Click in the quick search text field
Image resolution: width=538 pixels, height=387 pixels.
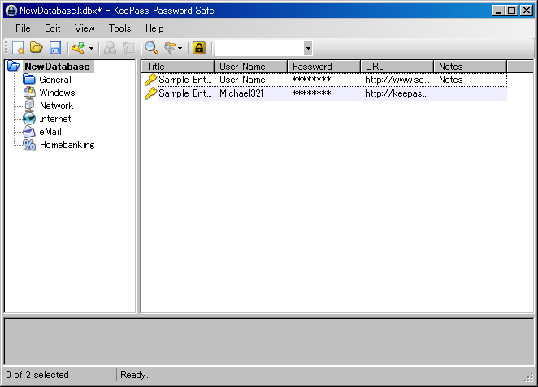click(258, 49)
